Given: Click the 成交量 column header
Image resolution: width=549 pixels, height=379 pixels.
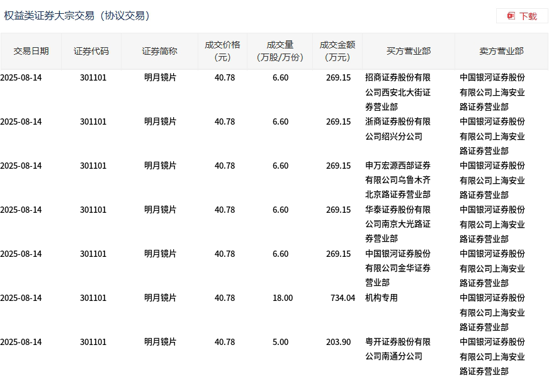Looking at the screenshot, I should (x=280, y=51).
